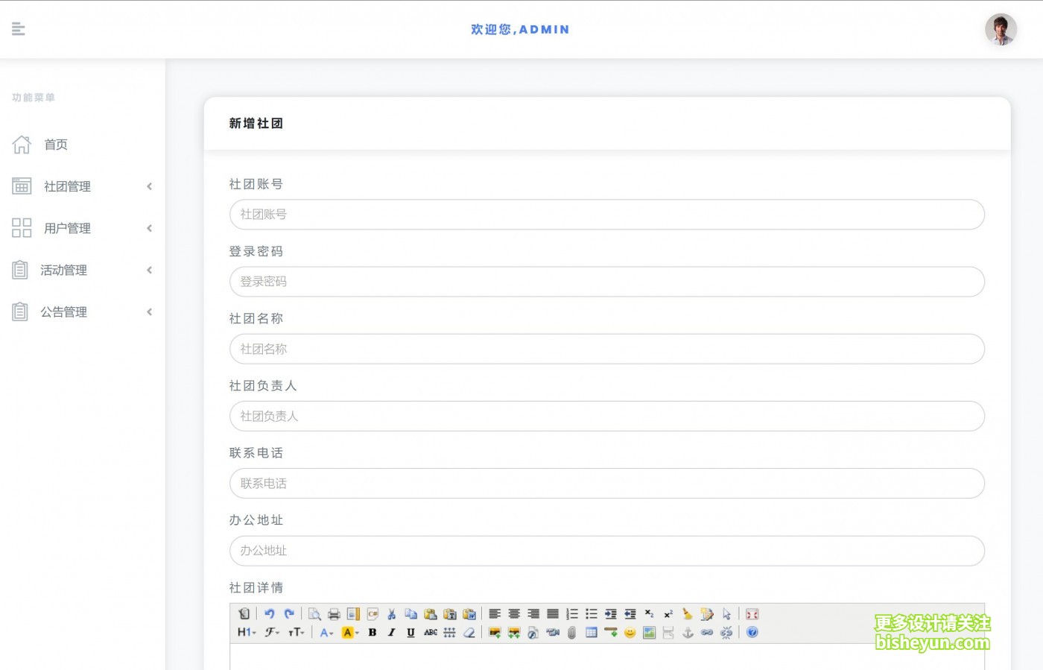This screenshot has height=670, width=1043.
Task: Insert a bulleted list
Action: coord(592,614)
